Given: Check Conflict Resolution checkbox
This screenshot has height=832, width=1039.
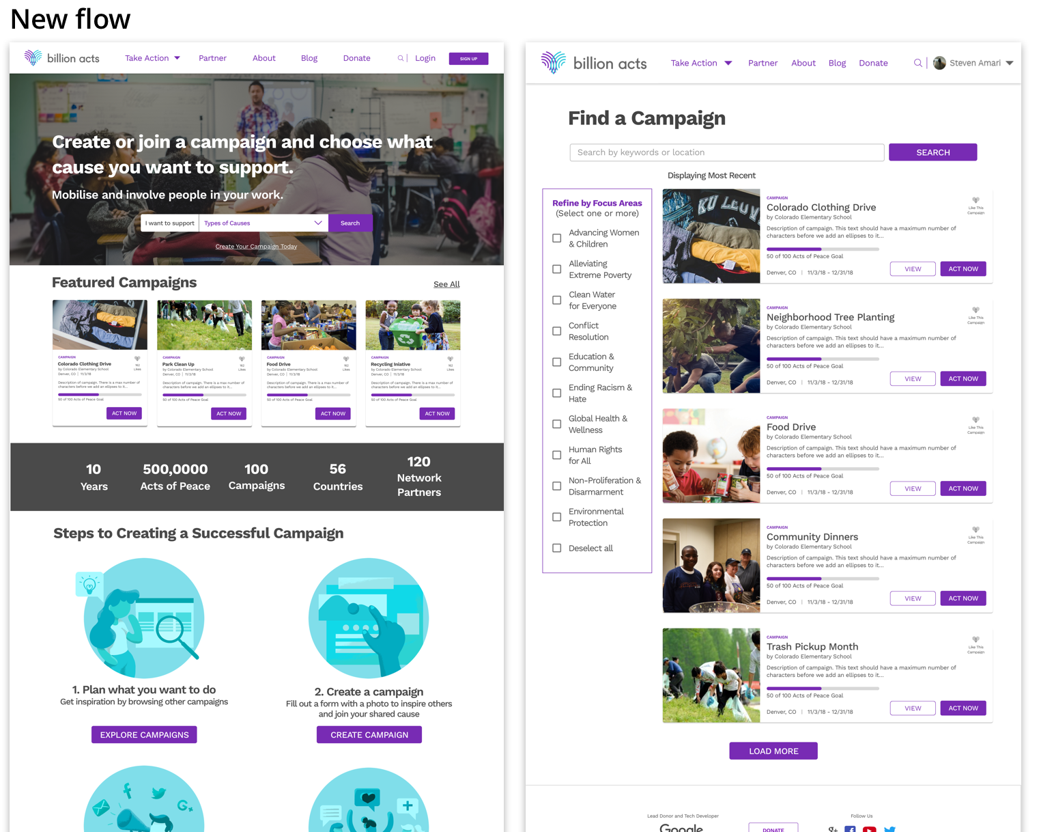Looking at the screenshot, I should pyautogui.click(x=557, y=331).
